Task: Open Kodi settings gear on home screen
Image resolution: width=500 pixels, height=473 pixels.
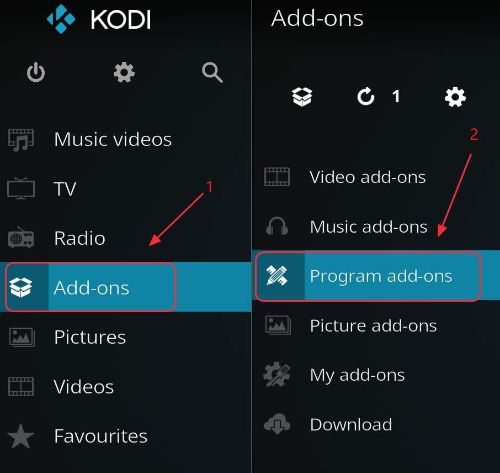Action: [x=124, y=72]
